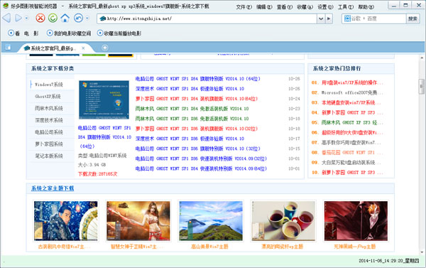Open the 收藏(A) menu
The height and width of the screenshot is (268, 426).
(x=305, y=7)
